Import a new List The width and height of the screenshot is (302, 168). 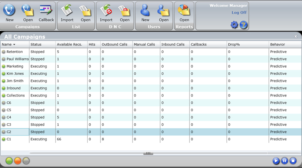[67, 13]
